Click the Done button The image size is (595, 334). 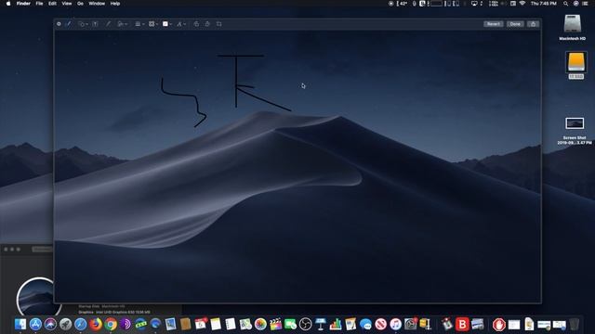(x=515, y=24)
